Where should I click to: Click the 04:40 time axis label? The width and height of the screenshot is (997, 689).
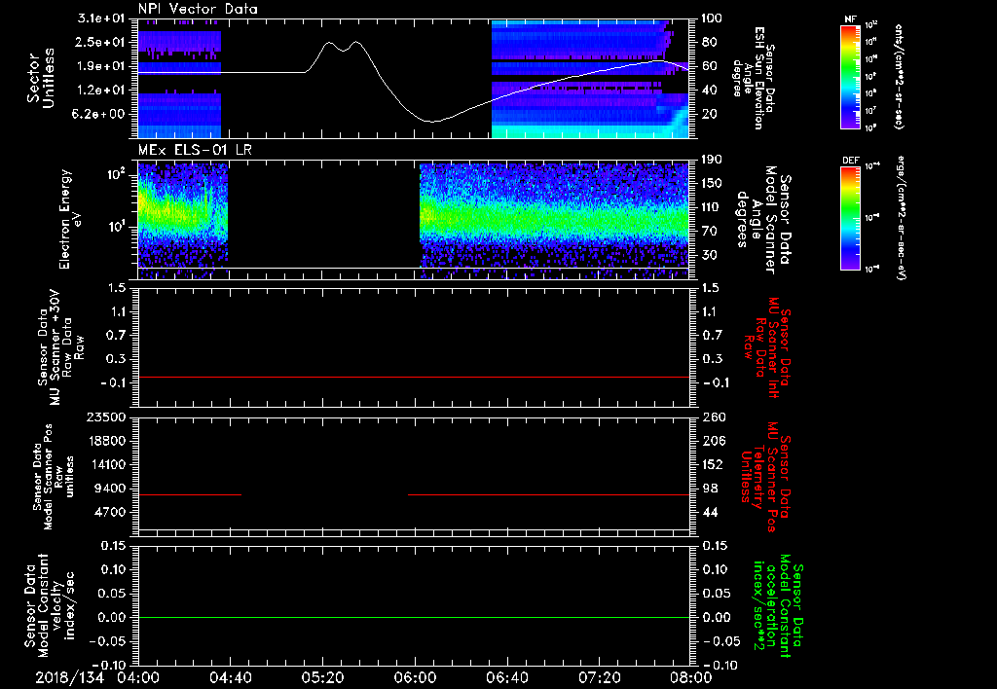[230, 677]
